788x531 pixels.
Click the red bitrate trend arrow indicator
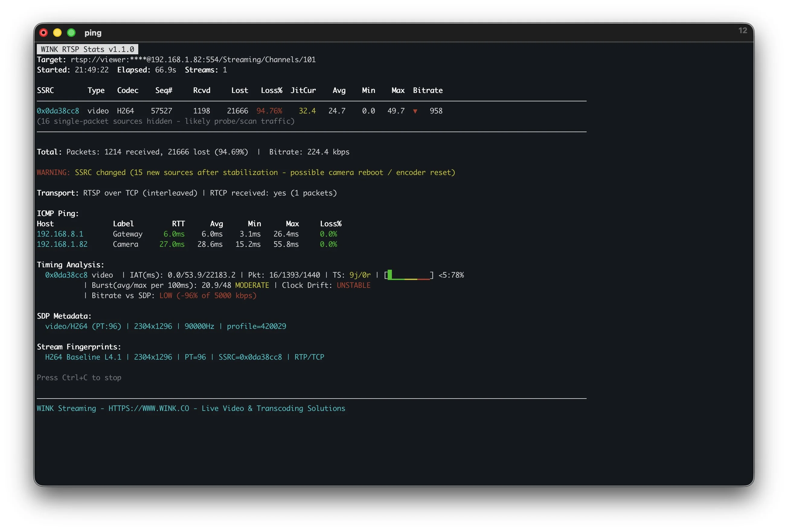416,111
